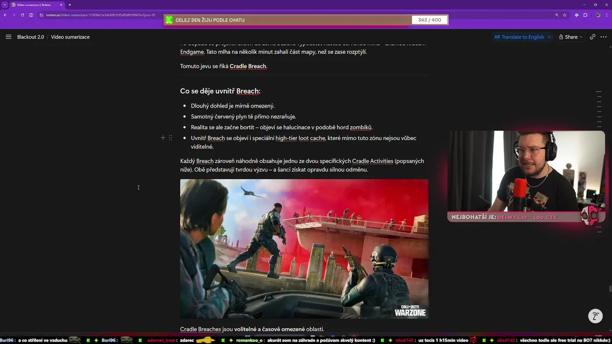Go forward in the browser
The height and width of the screenshot is (344, 612).
point(13,15)
